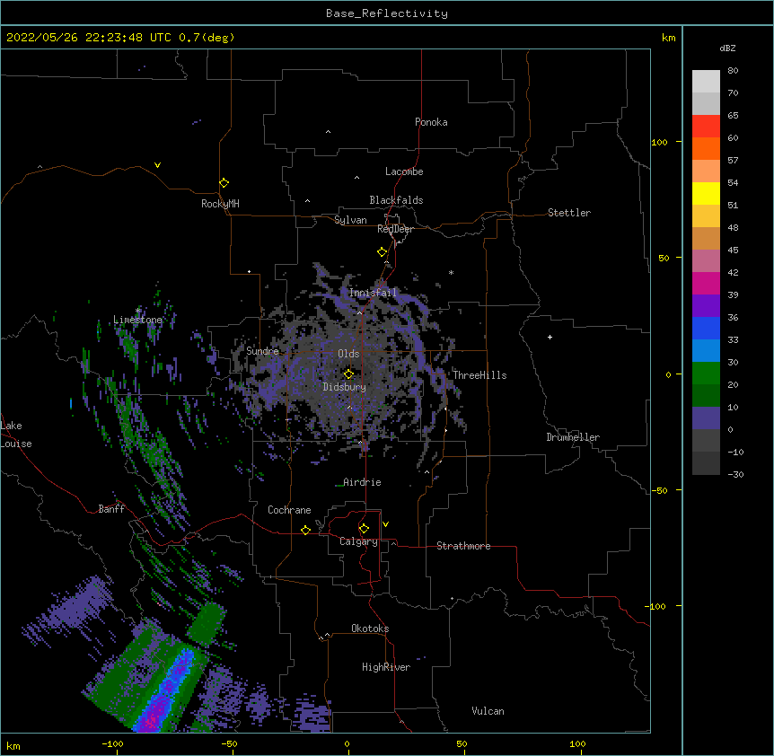The height and width of the screenshot is (756, 774).
Task: Click the Lacombe city label
Action: (404, 171)
